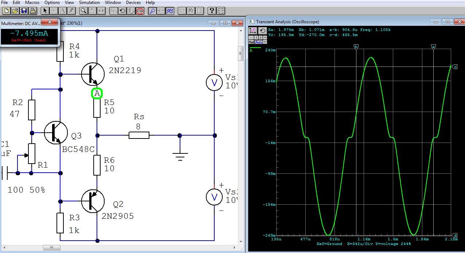Click the scope reset (circular arrow) button
This screenshot has height=253, width=465.
pyautogui.click(x=263, y=31)
